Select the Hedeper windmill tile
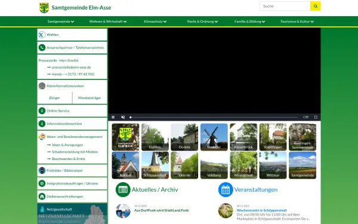This screenshot has height=224, width=358. tap(214, 137)
